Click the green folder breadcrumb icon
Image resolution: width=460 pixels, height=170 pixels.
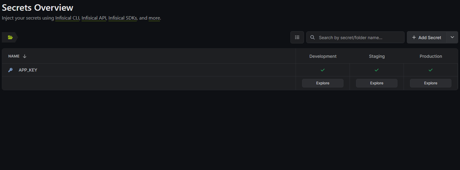(x=10, y=37)
